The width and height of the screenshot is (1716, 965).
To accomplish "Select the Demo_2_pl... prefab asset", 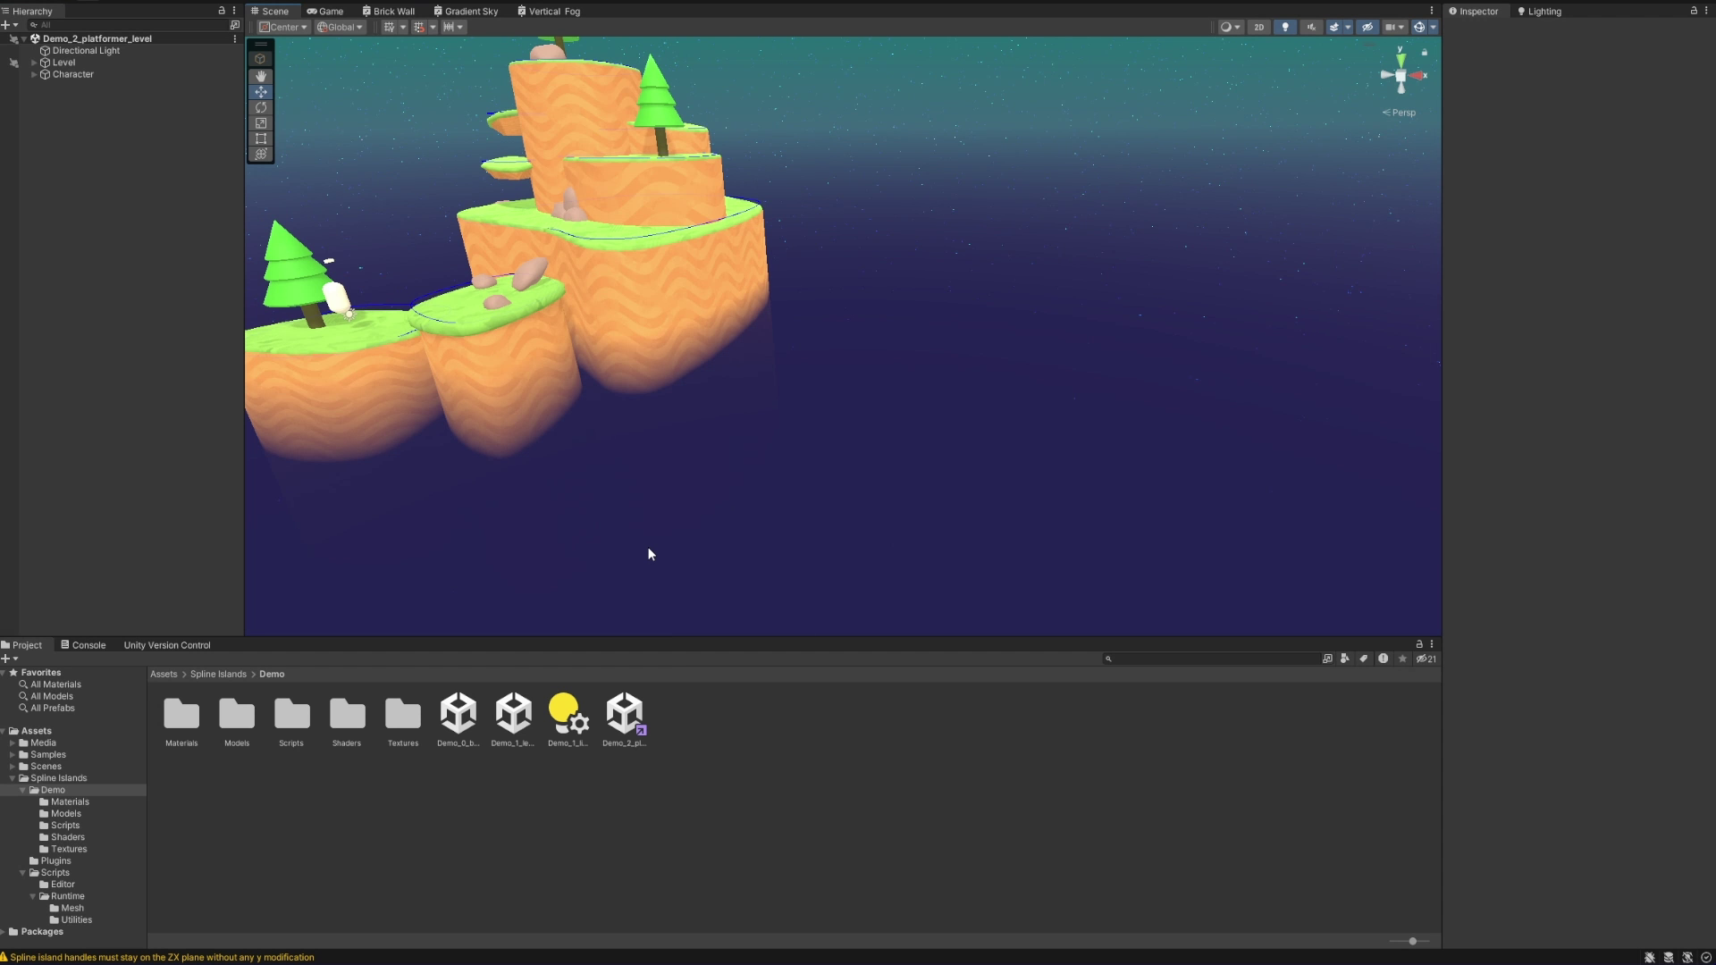I will coord(624,719).
